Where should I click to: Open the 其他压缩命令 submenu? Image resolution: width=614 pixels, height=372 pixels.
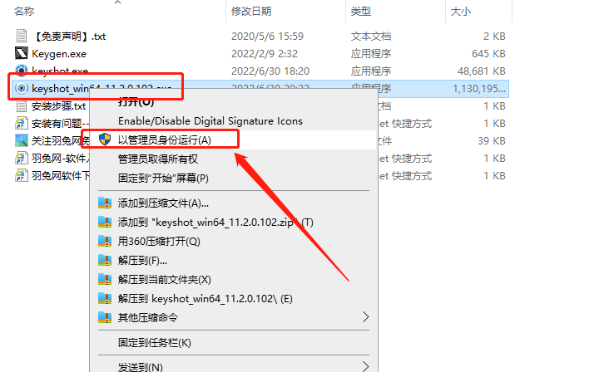pos(234,317)
